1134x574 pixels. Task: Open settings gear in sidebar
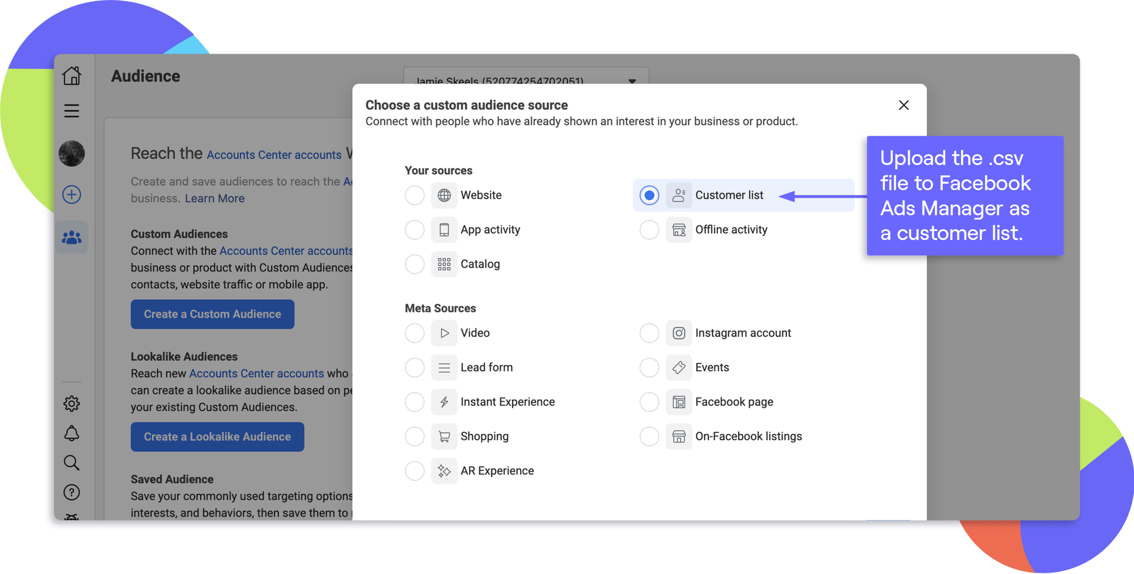click(x=71, y=404)
